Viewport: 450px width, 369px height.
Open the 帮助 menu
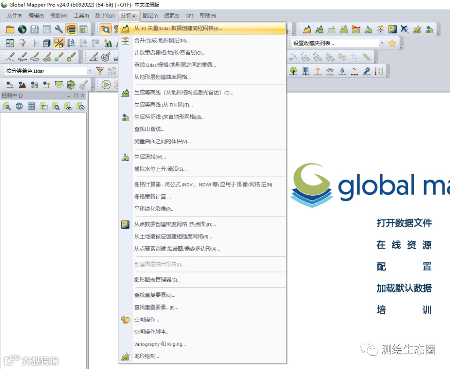(208, 15)
